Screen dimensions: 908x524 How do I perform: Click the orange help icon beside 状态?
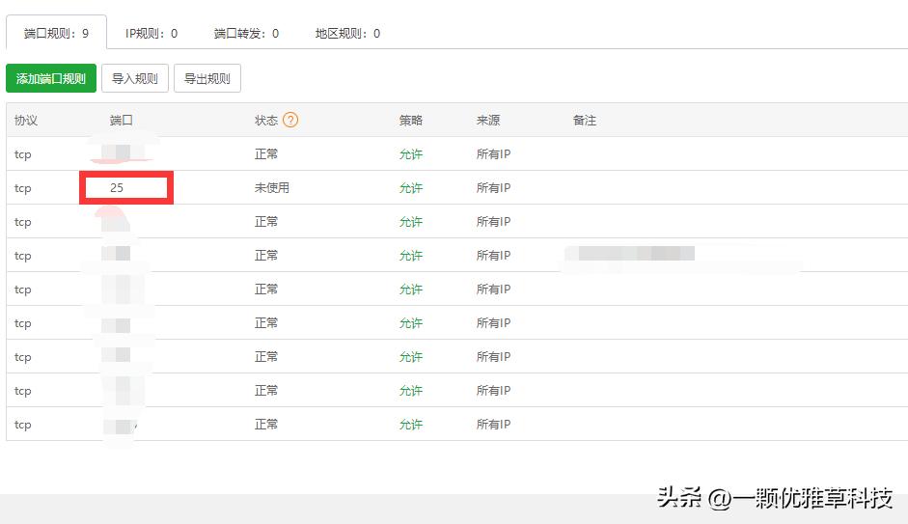[x=290, y=120]
